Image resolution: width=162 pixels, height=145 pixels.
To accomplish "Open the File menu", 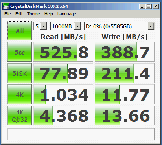I will pyautogui.click(x=7, y=14).
